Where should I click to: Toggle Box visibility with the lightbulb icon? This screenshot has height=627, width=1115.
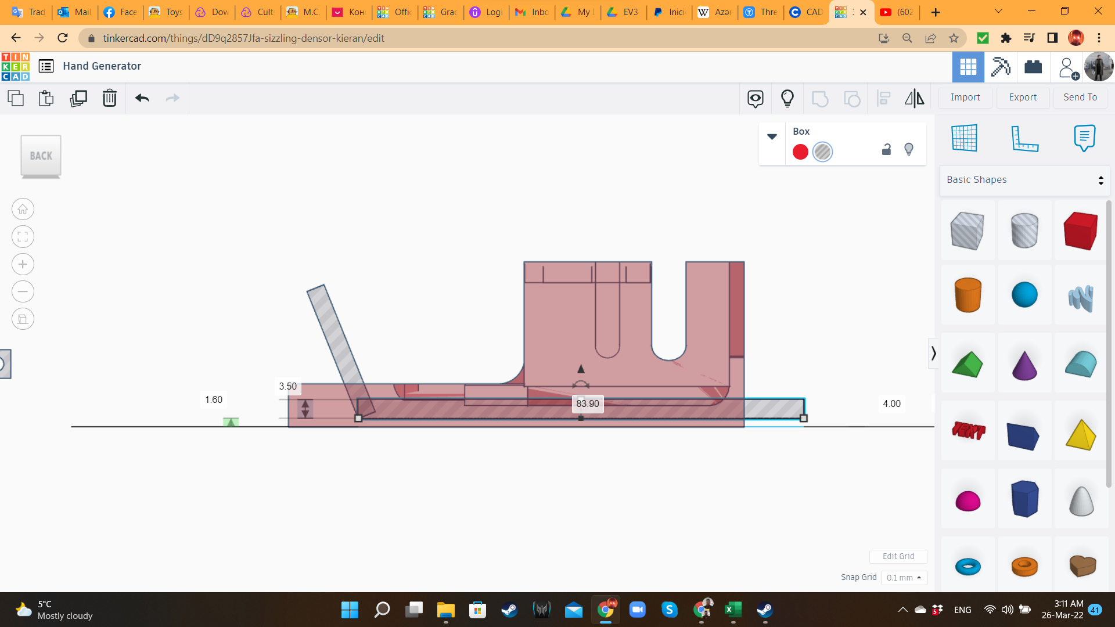(909, 150)
